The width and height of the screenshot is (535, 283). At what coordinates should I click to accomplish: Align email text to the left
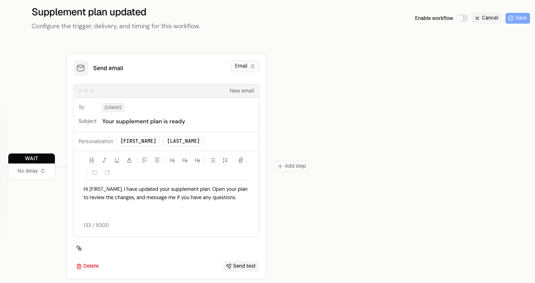[x=145, y=160]
